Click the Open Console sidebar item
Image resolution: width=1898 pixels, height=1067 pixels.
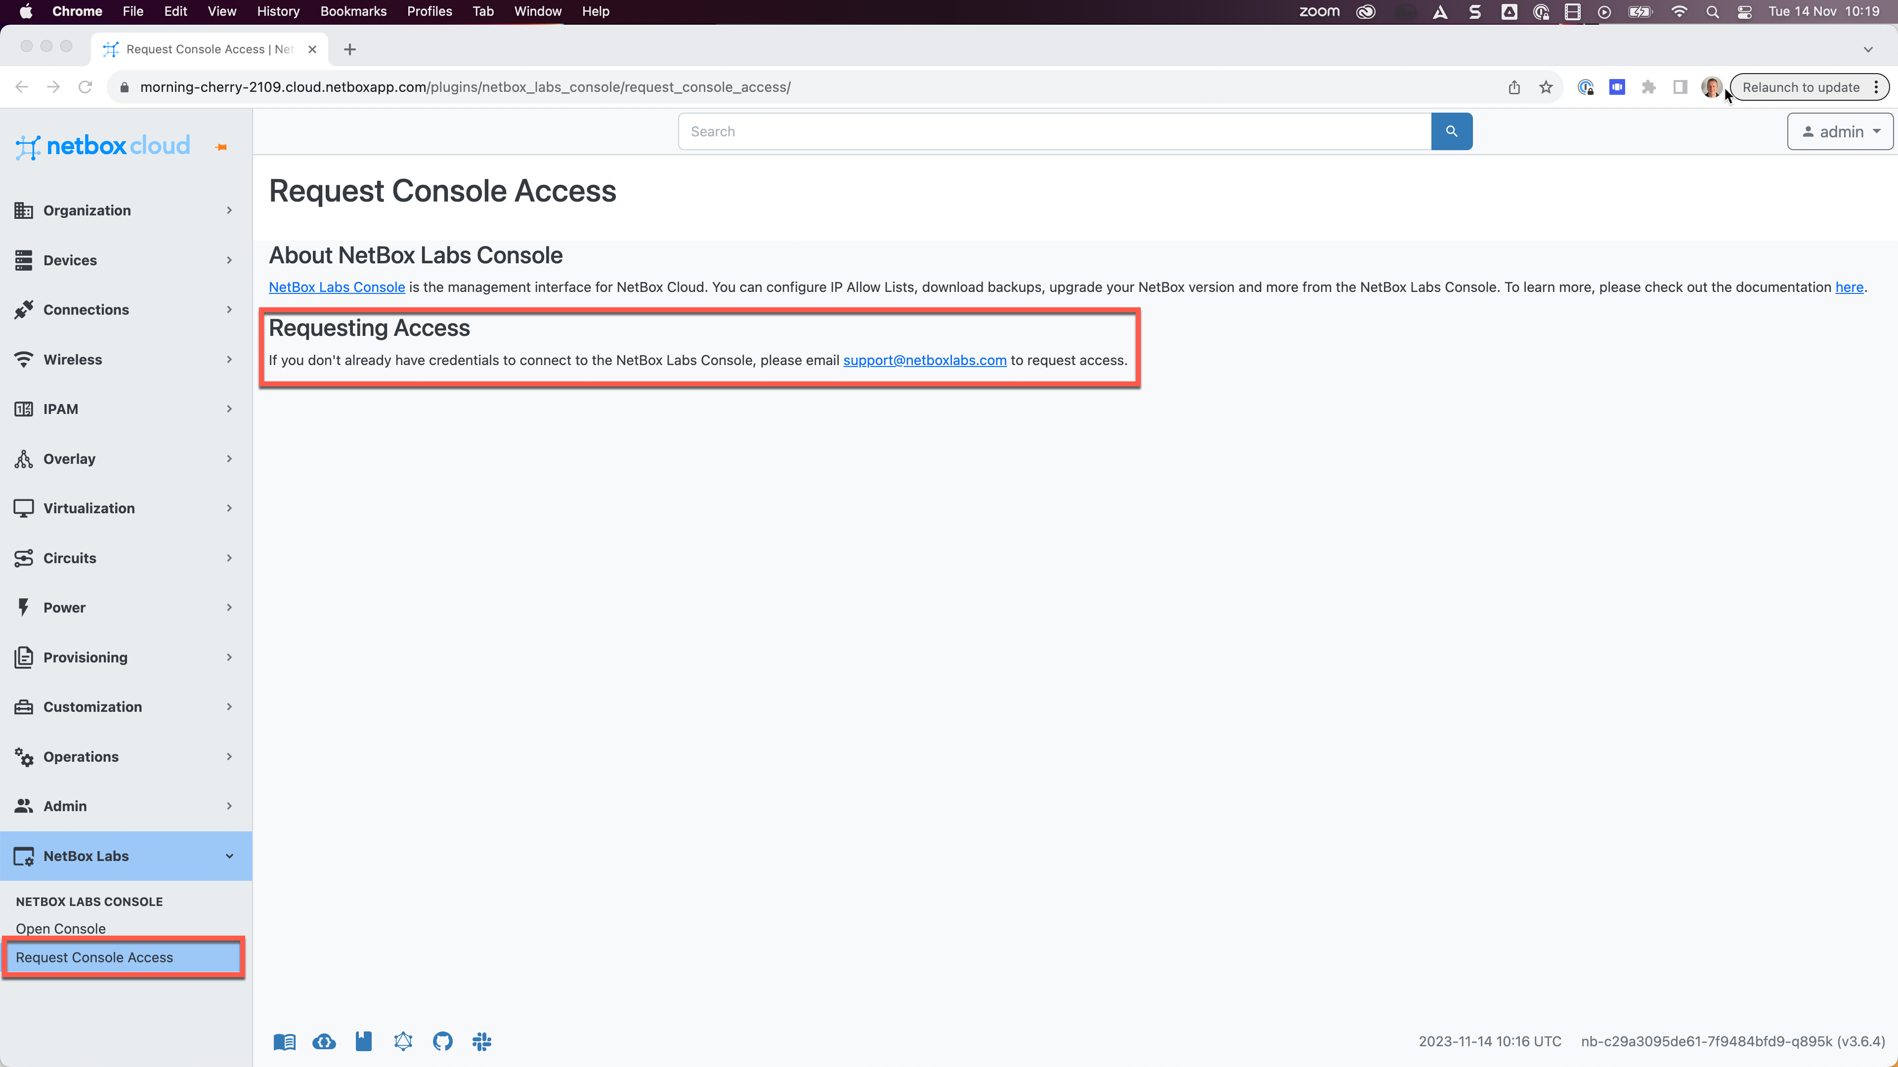coord(60,928)
